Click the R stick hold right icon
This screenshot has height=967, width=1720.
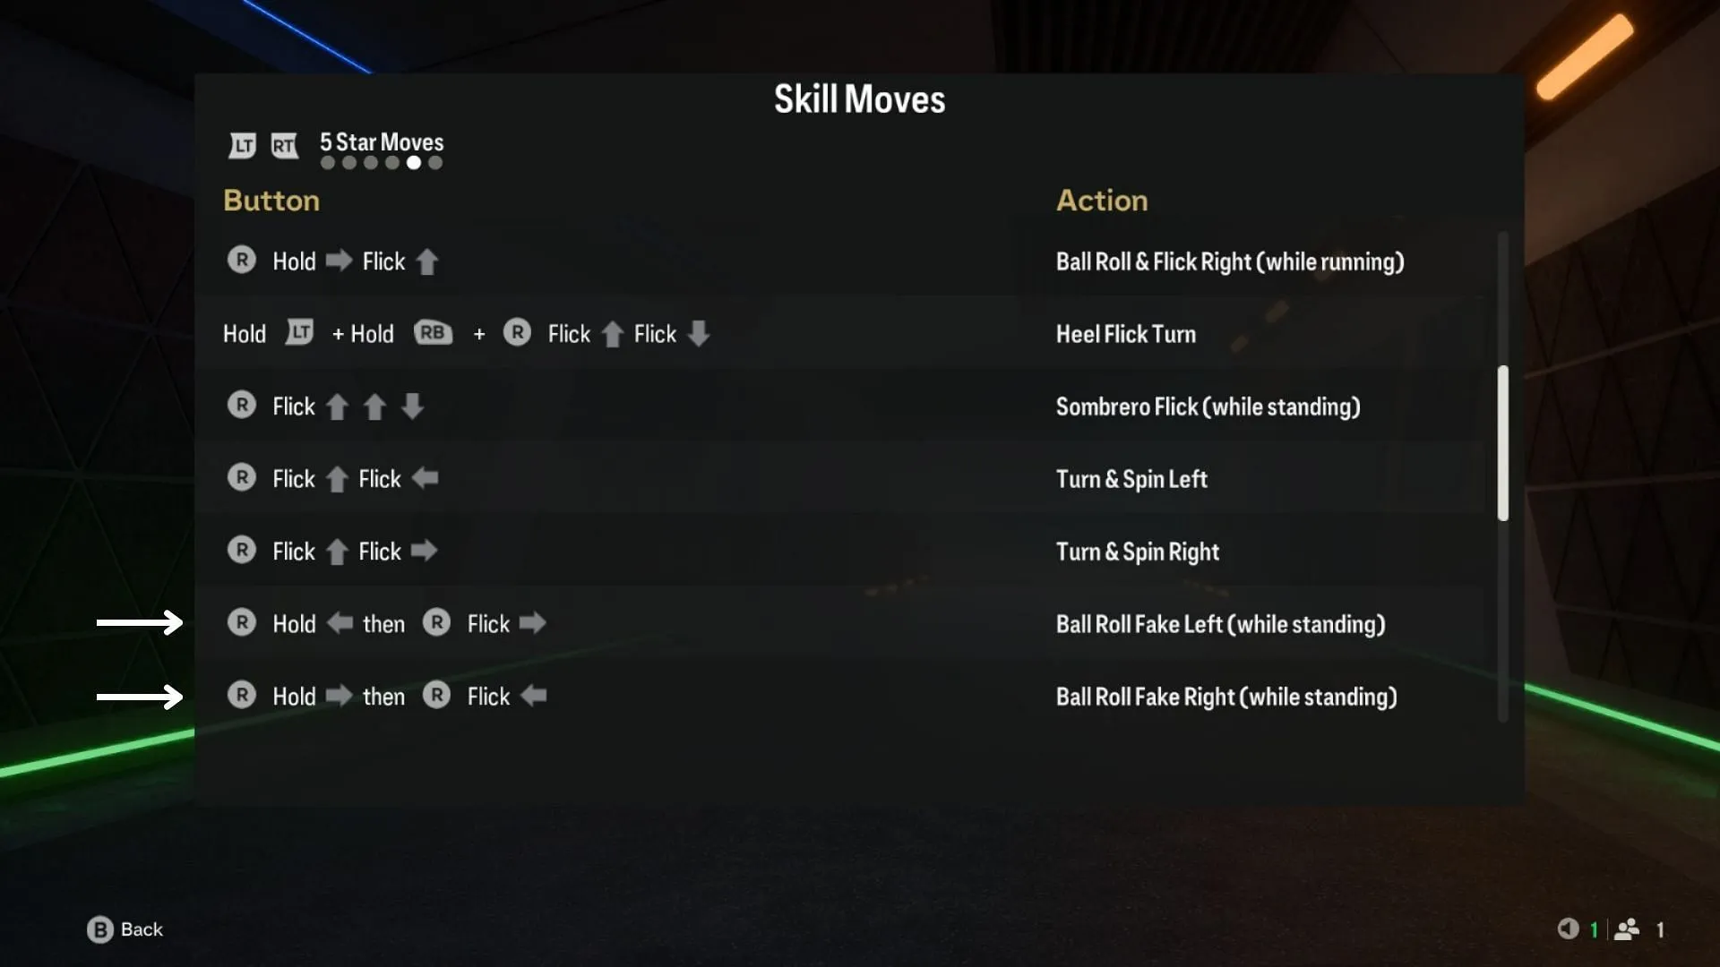tap(338, 696)
